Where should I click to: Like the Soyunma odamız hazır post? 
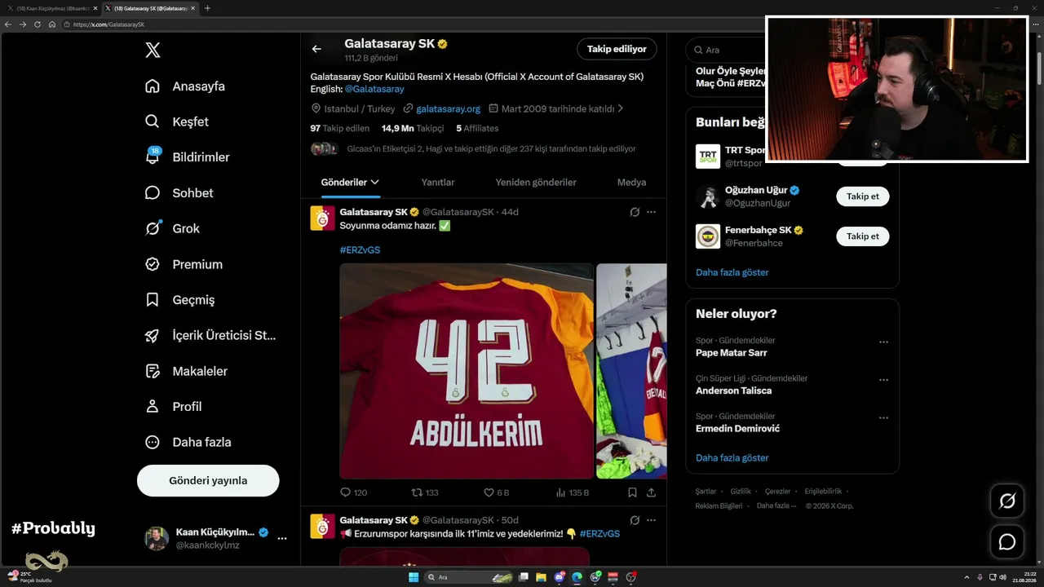497,492
